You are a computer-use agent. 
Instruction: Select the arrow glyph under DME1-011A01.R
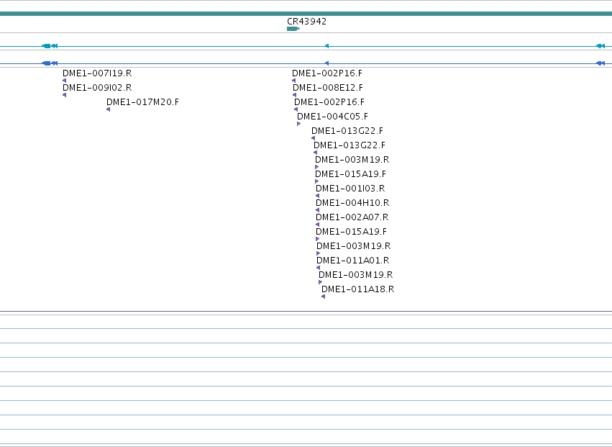point(318,268)
